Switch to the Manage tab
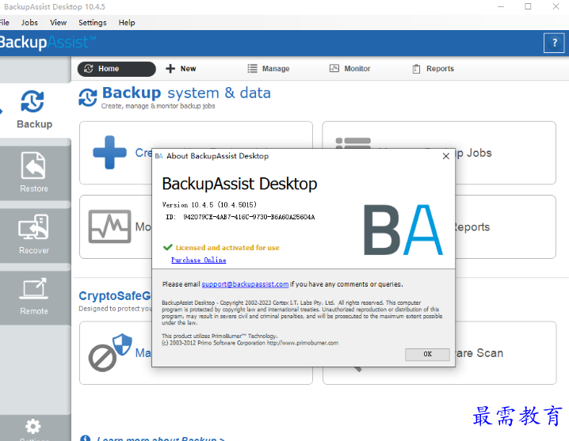 [269, 69]
